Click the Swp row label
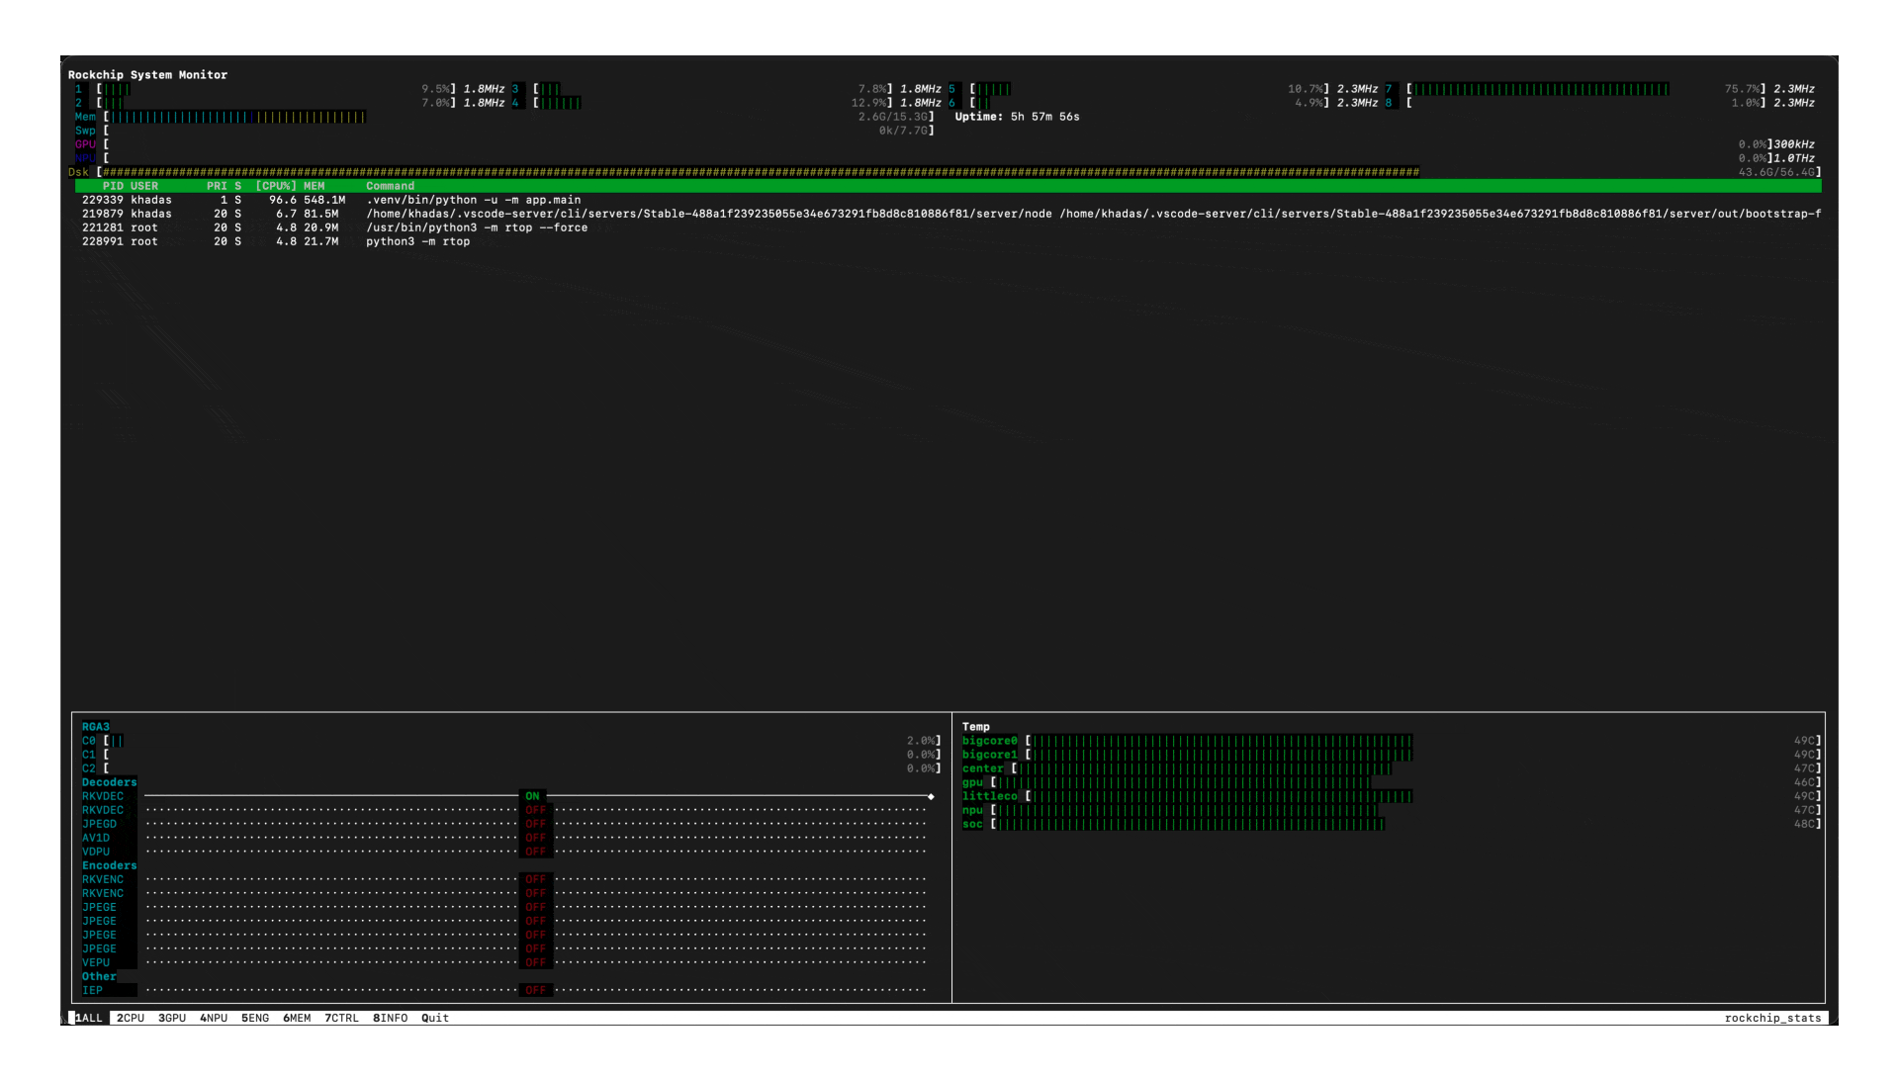Image resolution: width=1899 pixels, height=1082 pixels. click(x=86, y=131)
